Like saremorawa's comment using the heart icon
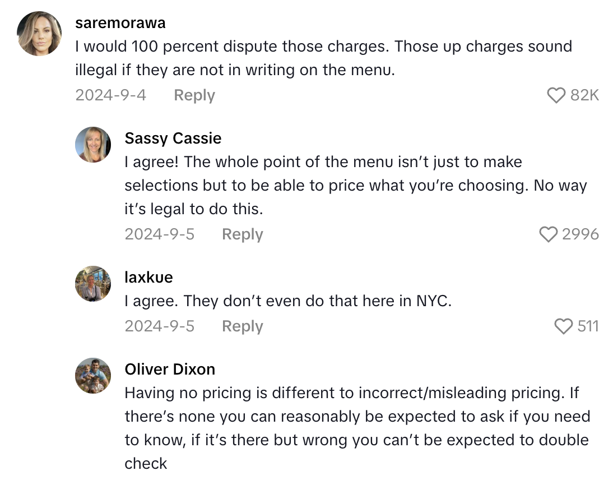The height and width of the screenshot is (480, 613). click(556, 95)
